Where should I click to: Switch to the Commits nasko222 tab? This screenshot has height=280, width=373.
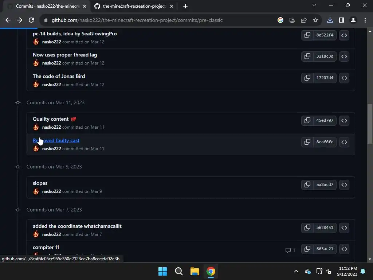pos(46,6)
